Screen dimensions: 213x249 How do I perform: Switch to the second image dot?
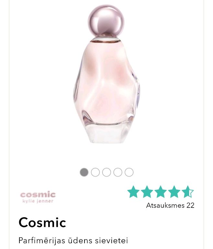(95, 172)
